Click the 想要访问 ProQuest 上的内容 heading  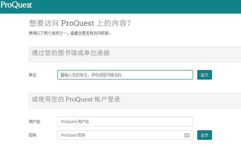coord(80,23)
